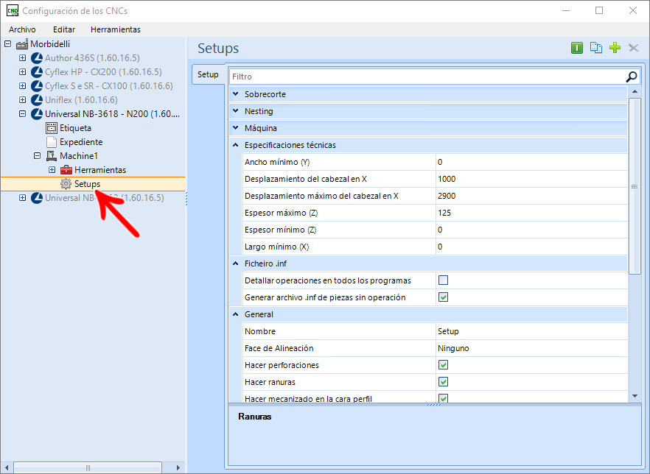Expand the Uniflex tree node
Viewport: 650px width, 474px height.
pyautogui.click(x=22, y=100)
